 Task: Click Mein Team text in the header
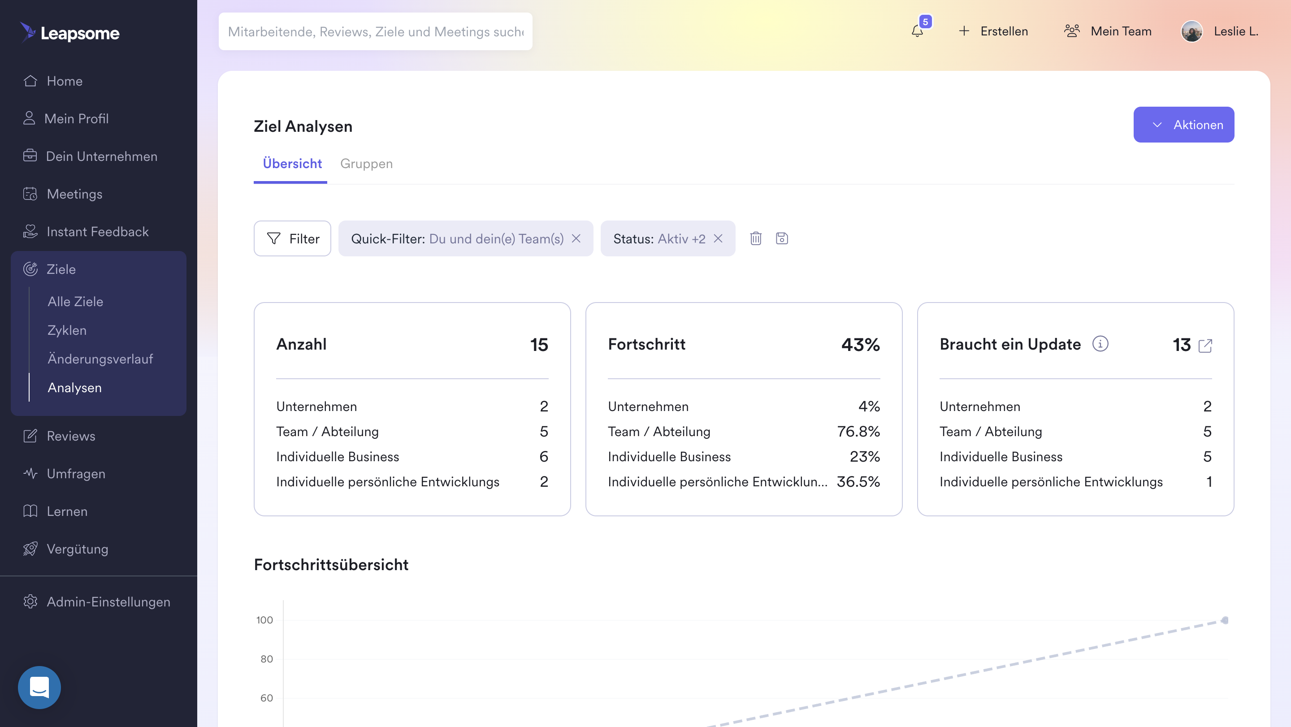click(x=1121, y=31)
